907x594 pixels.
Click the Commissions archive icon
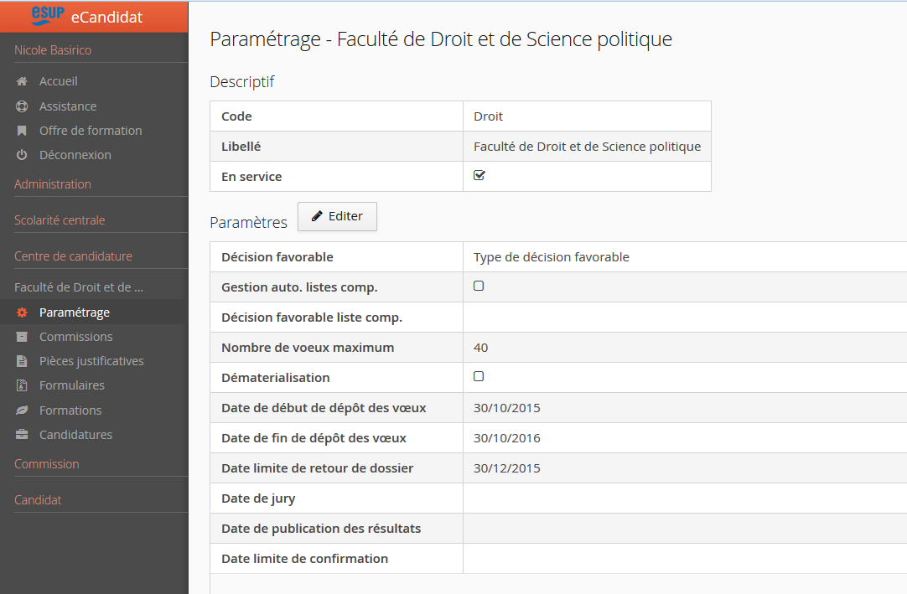tap(22, 337)
